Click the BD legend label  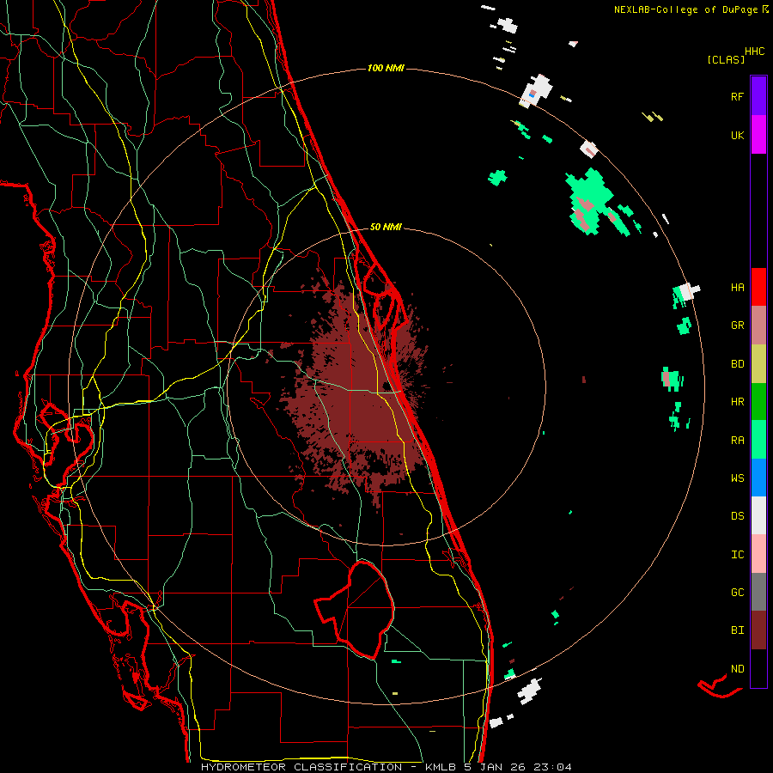[x=737, y=364]
